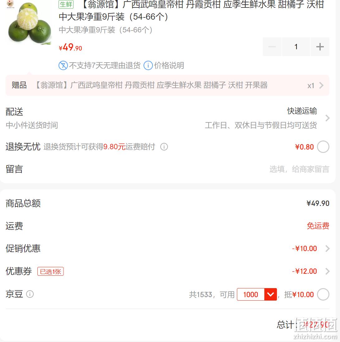Screen dimensions: 340x342
Task: Click the 京豆 info icon
Action: tap(30, 294)
